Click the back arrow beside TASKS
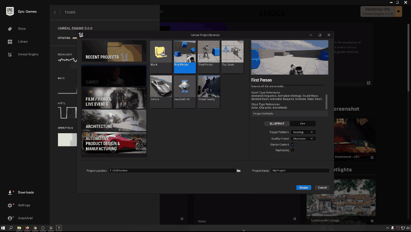Screen dimensions: 411x232 (55, 12)
